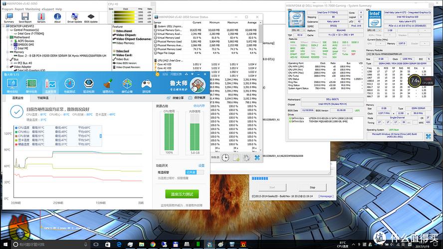Launch BIOS Update from HWiNFO64 toolbar

point(91,18)
